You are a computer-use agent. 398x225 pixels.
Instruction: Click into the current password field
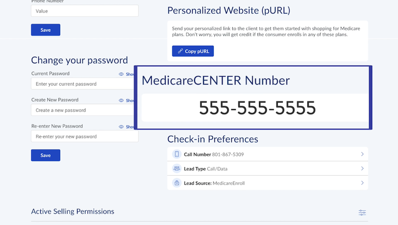[83, 84]
